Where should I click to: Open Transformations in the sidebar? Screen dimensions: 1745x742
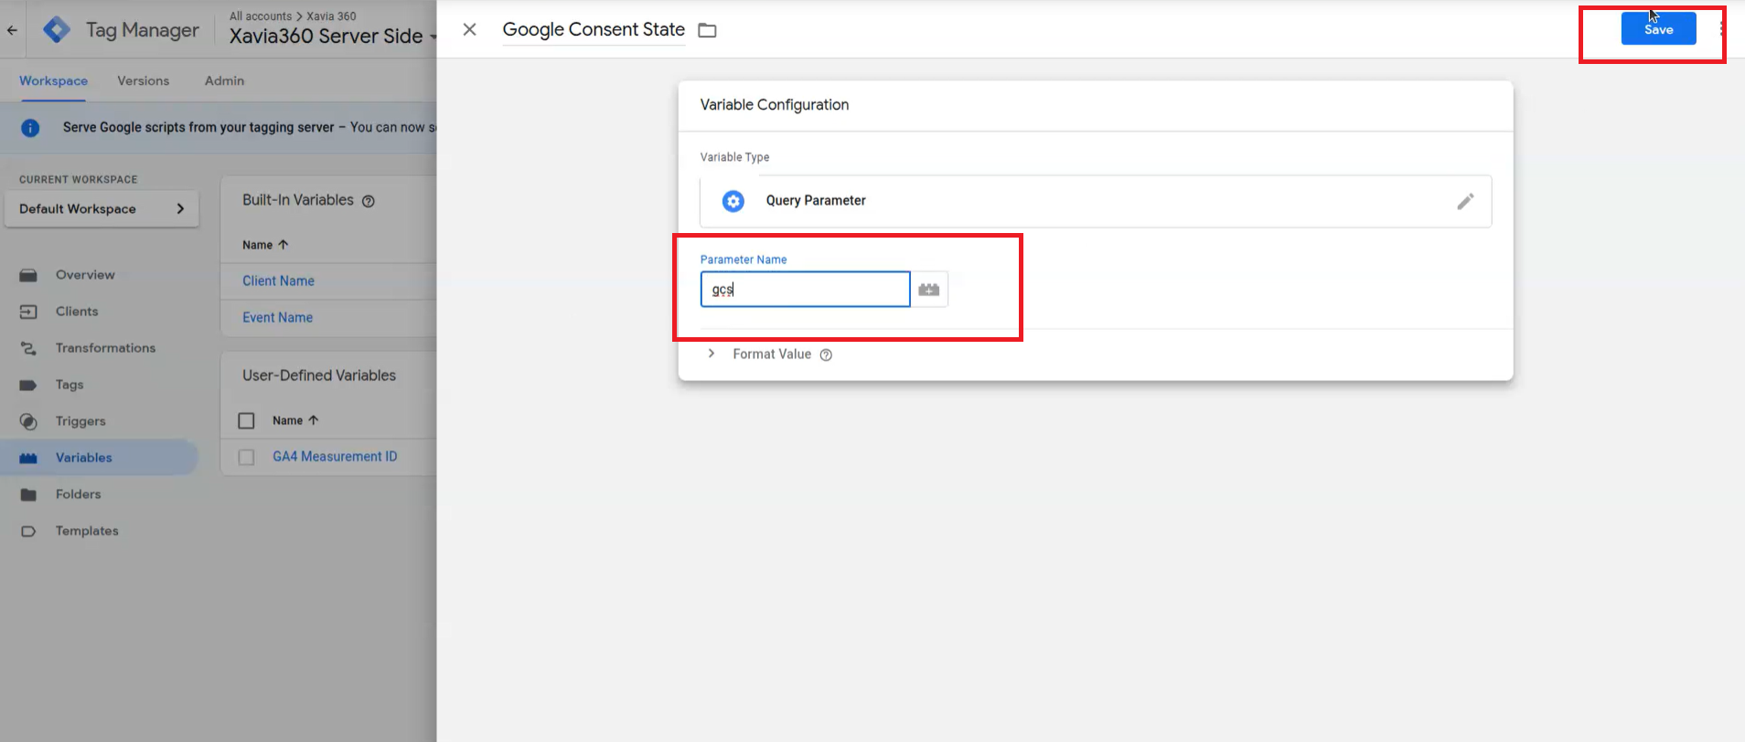coord(105,348)
